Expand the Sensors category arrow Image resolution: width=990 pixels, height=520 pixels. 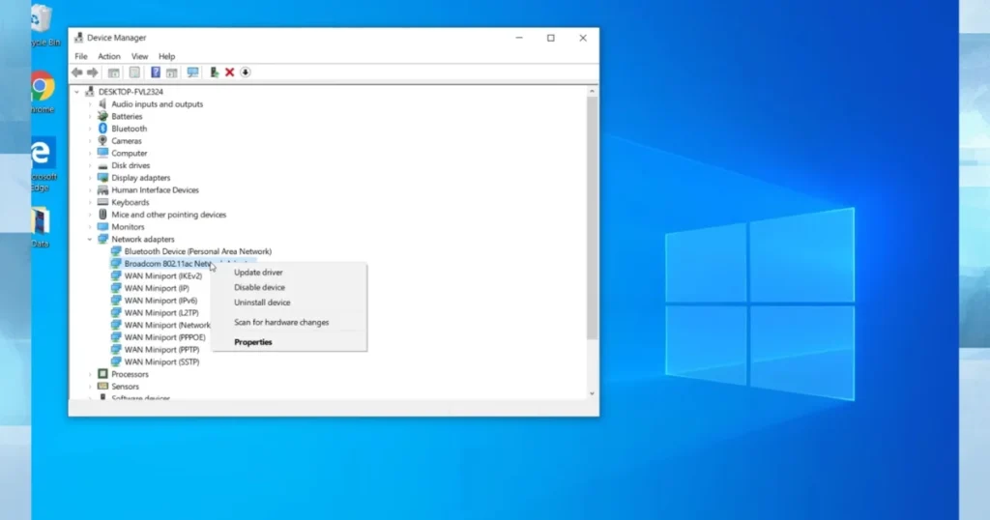pos(90,387)
